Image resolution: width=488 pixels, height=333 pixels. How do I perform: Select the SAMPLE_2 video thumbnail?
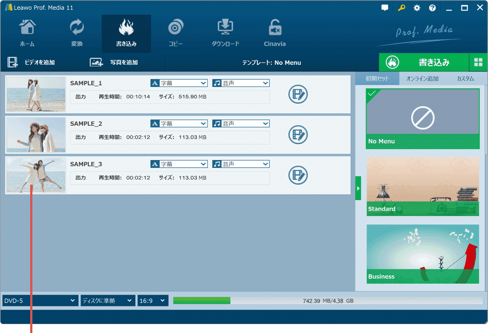tap(36, 135)
